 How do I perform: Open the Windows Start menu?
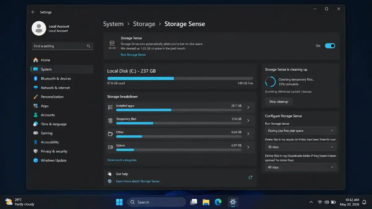tap(119, 202)
